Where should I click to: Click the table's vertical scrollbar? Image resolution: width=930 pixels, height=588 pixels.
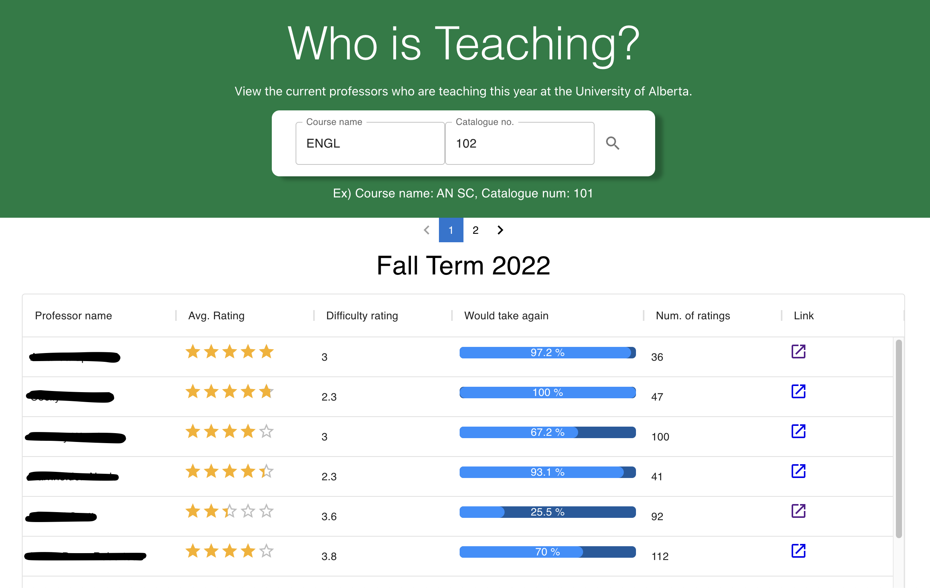click(x=898, y=438)
